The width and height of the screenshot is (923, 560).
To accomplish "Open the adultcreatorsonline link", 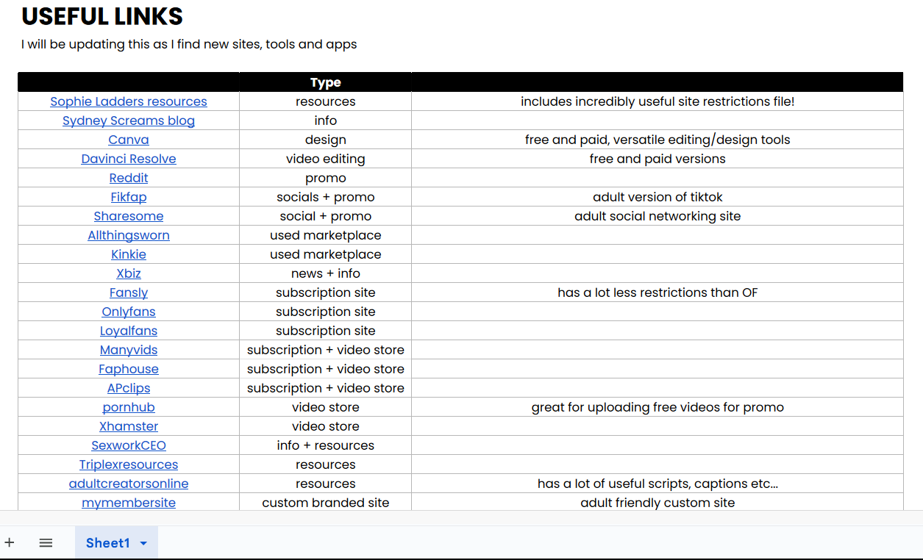I will click(129, 484).
